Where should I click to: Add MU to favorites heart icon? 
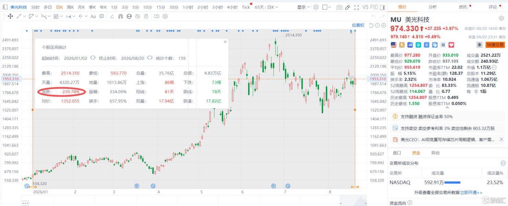point(451,45)
